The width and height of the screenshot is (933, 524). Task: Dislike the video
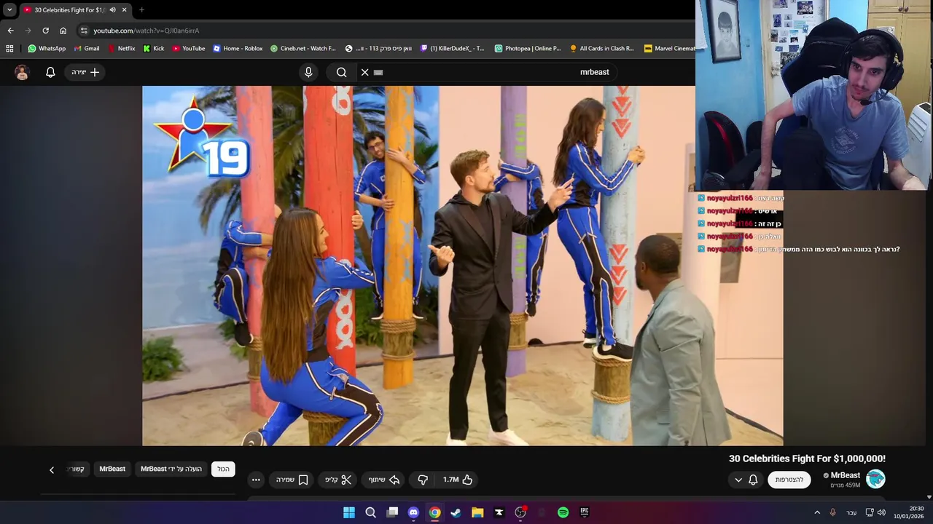click(x=423, y=480)
